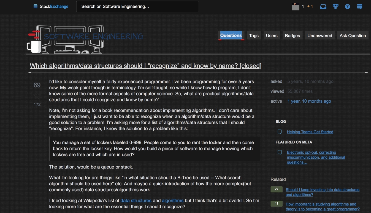Open the review queue chat icon

[359, 6]
